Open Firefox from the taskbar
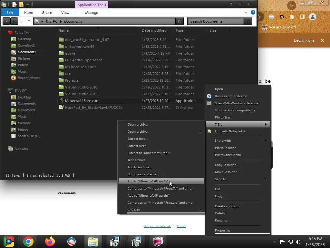The height and width of the screenshot is (248, 330). click(50, 242)
